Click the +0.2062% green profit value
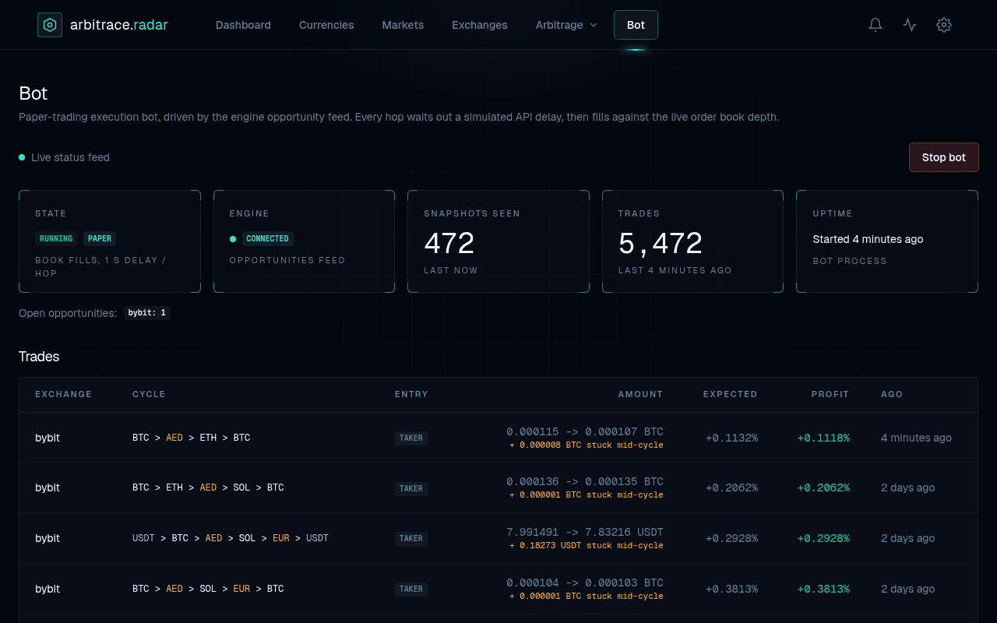This screenshot has width=997, height=623. click(823, 487)
